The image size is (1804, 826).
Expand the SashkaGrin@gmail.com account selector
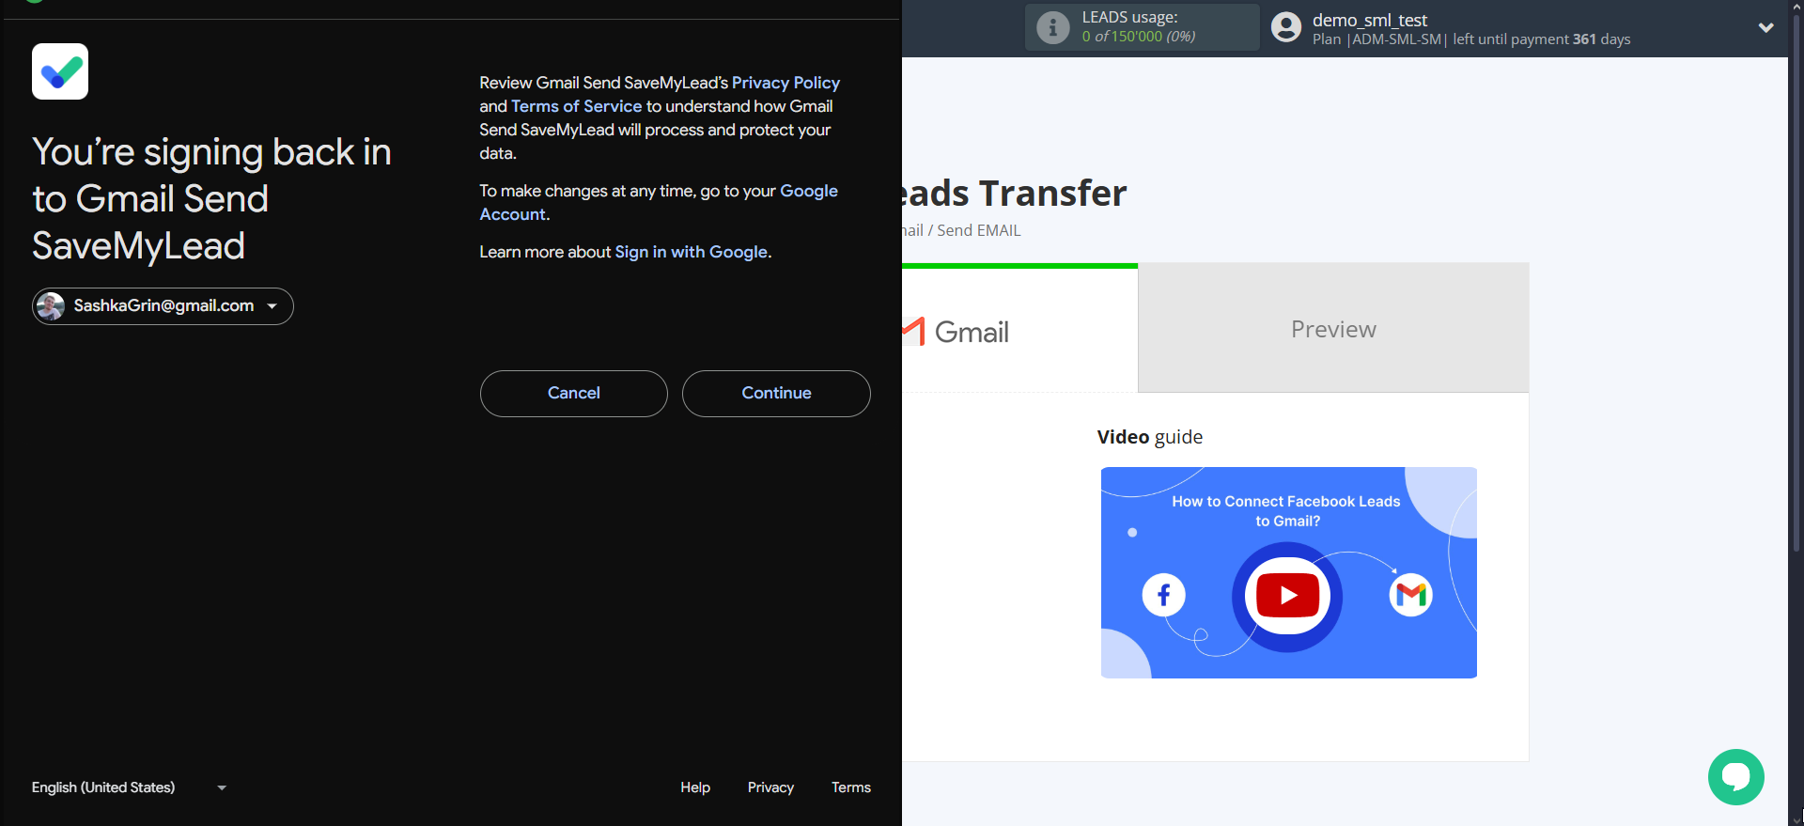272,306
